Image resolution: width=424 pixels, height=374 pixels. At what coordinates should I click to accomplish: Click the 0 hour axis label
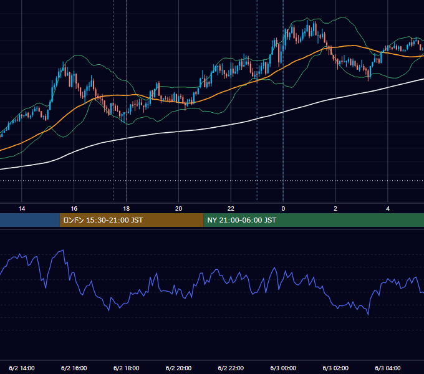click(283, 209)
